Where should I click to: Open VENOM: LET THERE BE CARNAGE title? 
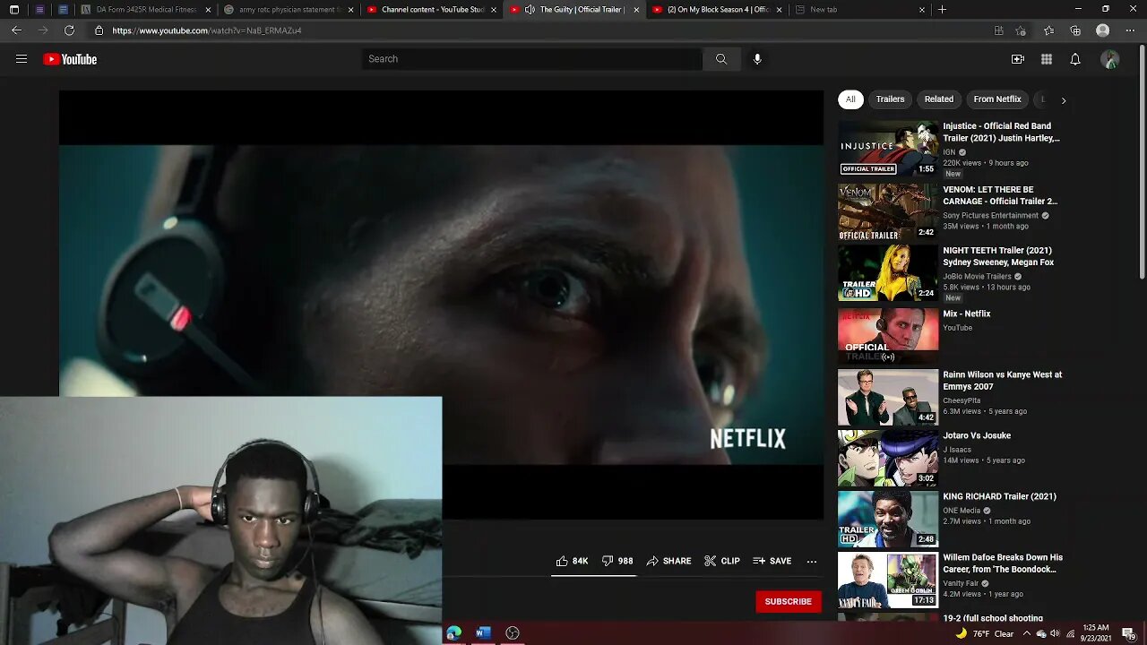pos(1000,195)
